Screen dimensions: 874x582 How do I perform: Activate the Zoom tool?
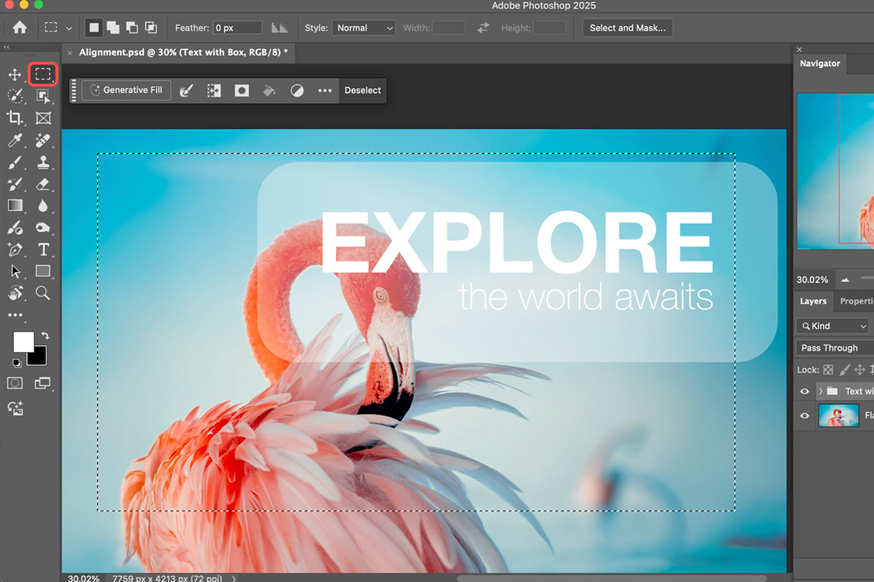pos(43,293)
